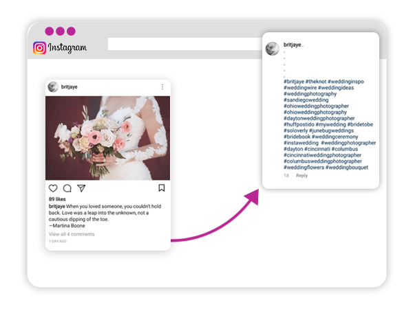This screenshot has height=309, width=413.
Task: Open the #ohioweddingphotography hashtag
Action: tap(315, 112)
